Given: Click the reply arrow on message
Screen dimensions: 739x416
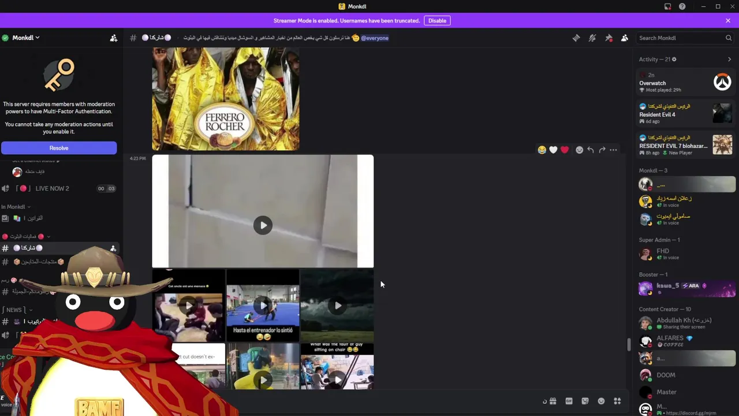Looking at the screenshot, I should coord(591,150).
